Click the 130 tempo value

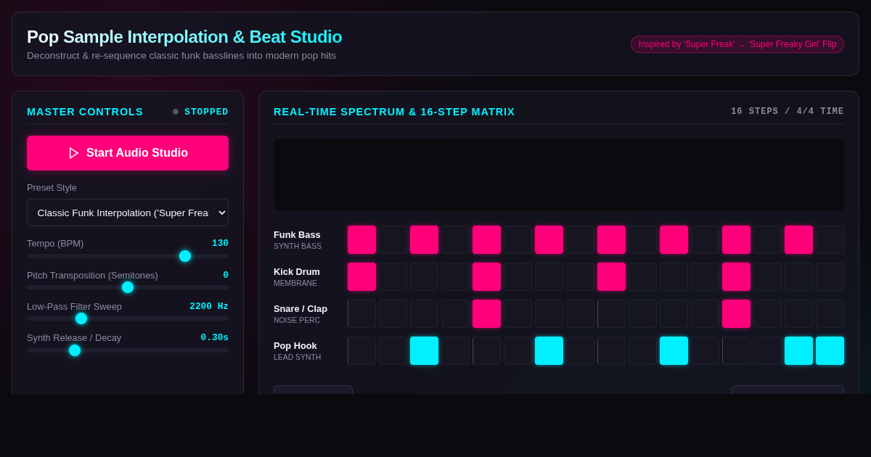tap(220, 243)
